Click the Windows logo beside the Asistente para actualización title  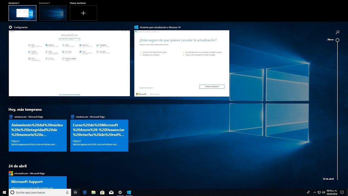[136, 27]
